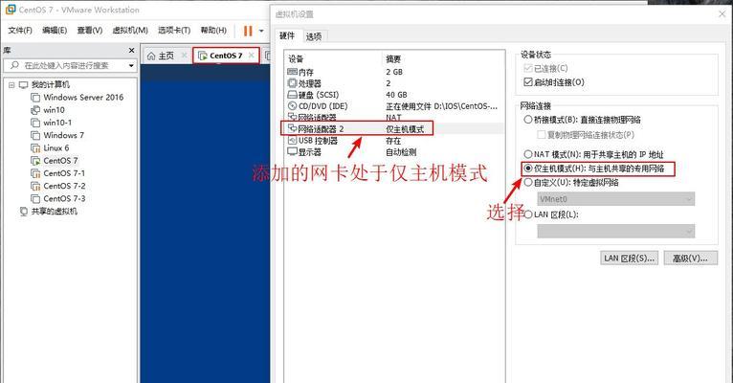Click the 2 GB memory summary value
Viewport: 733px width, 383px height.
pos(394,72)
